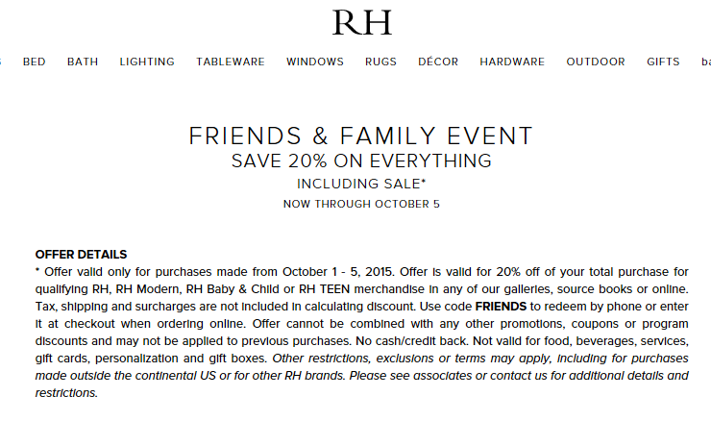Go to the TABLEWARE category
Image resolution: width=711 pixels, height=421 pixels.
click(x=231, y=62)
